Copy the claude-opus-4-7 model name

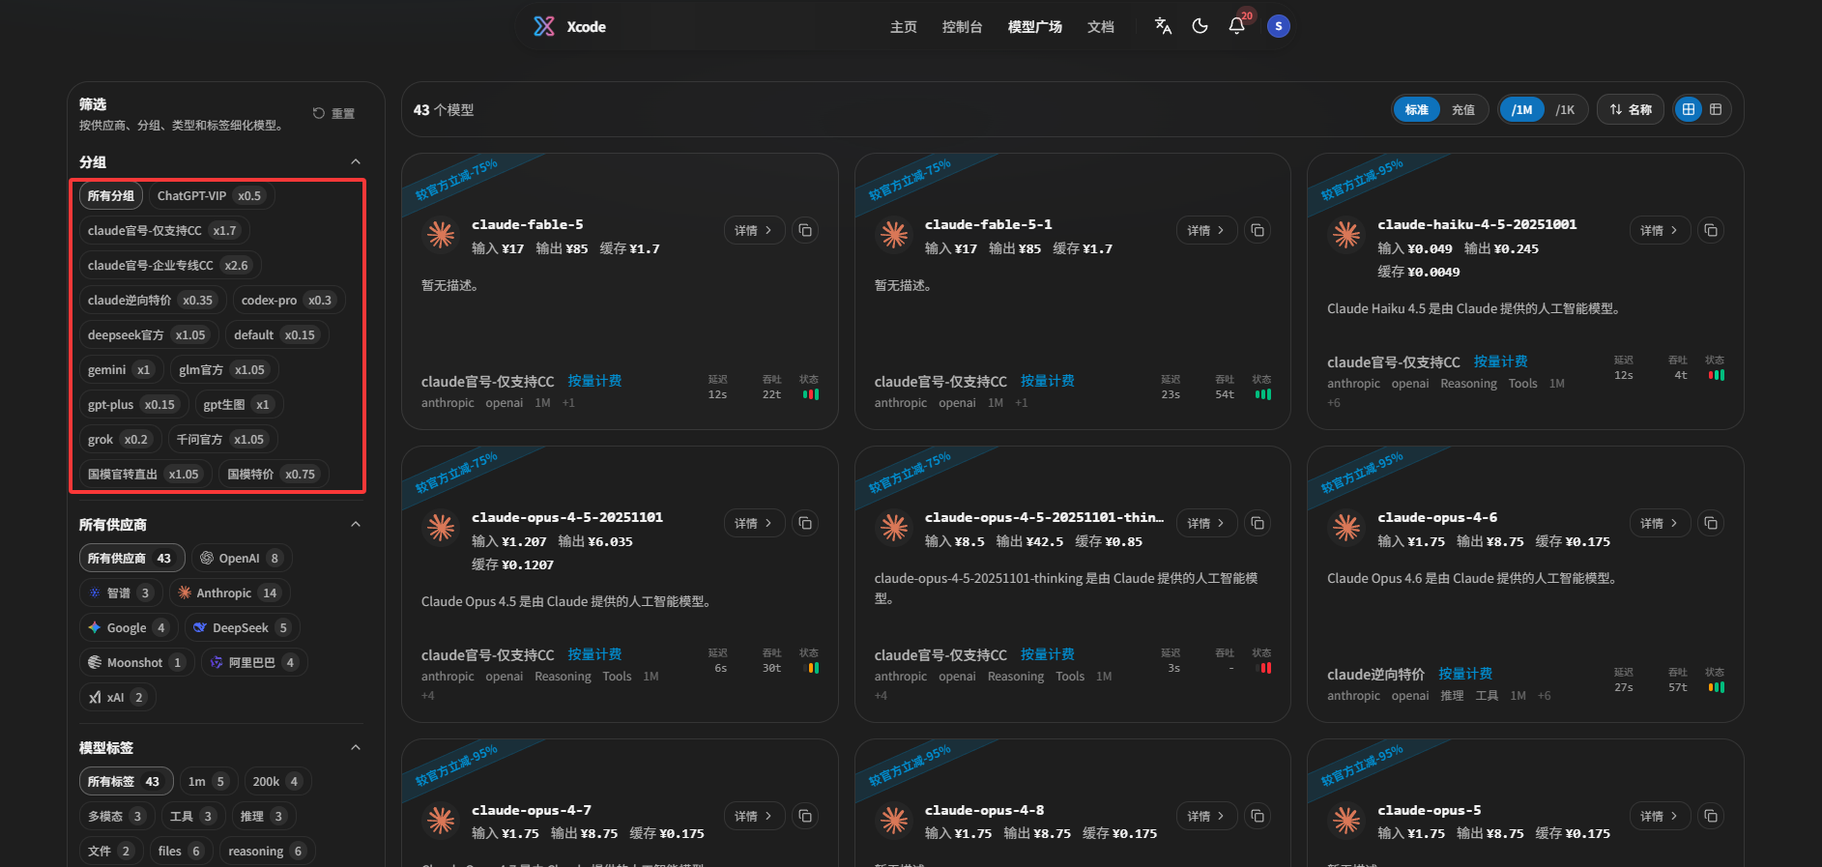coord(805,816)
